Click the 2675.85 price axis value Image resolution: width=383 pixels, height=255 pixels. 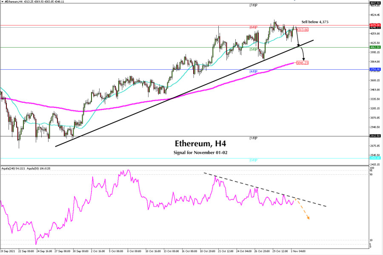[375, 146]
